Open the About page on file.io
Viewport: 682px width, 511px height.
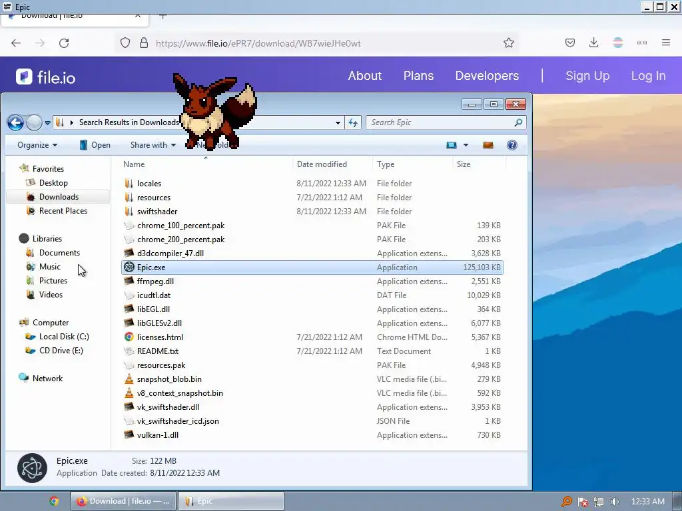coord(364,76)
